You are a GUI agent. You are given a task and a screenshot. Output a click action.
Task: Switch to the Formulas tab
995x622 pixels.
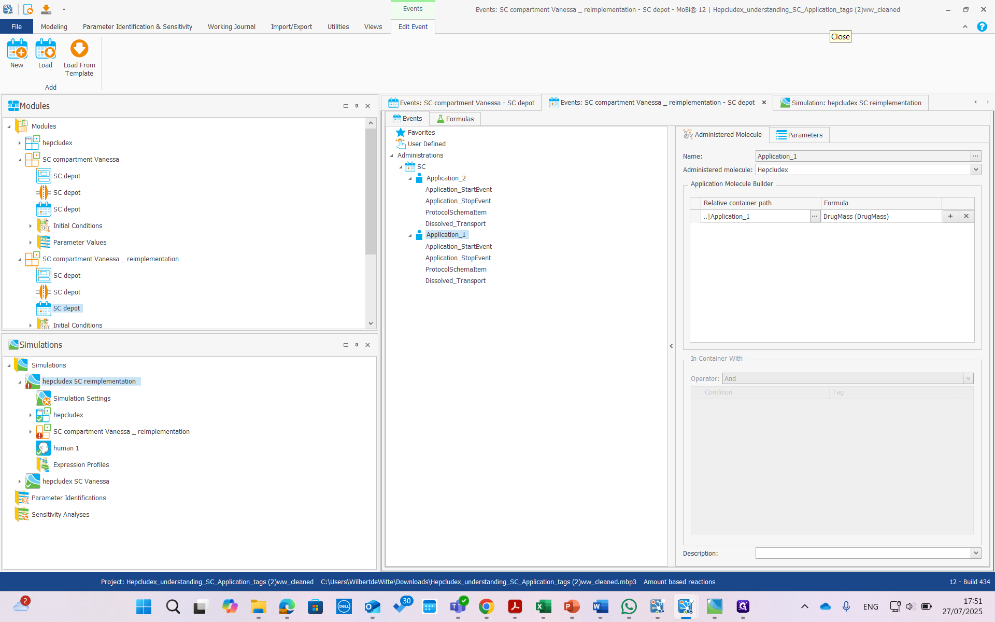[455, 119]
